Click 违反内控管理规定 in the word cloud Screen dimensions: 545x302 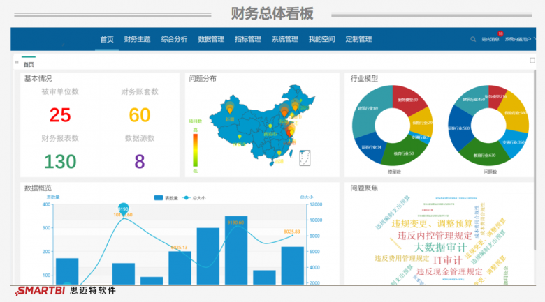pos(435,236)
